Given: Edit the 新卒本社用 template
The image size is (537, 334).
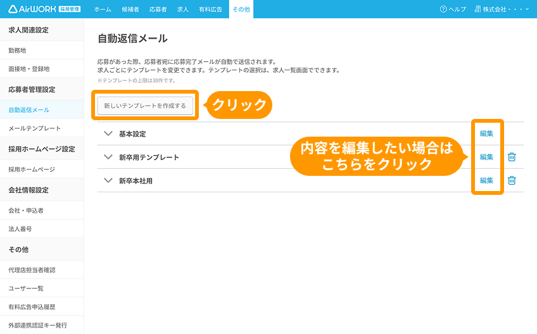Looking at the screenshot, I should [x=486, y=180].
